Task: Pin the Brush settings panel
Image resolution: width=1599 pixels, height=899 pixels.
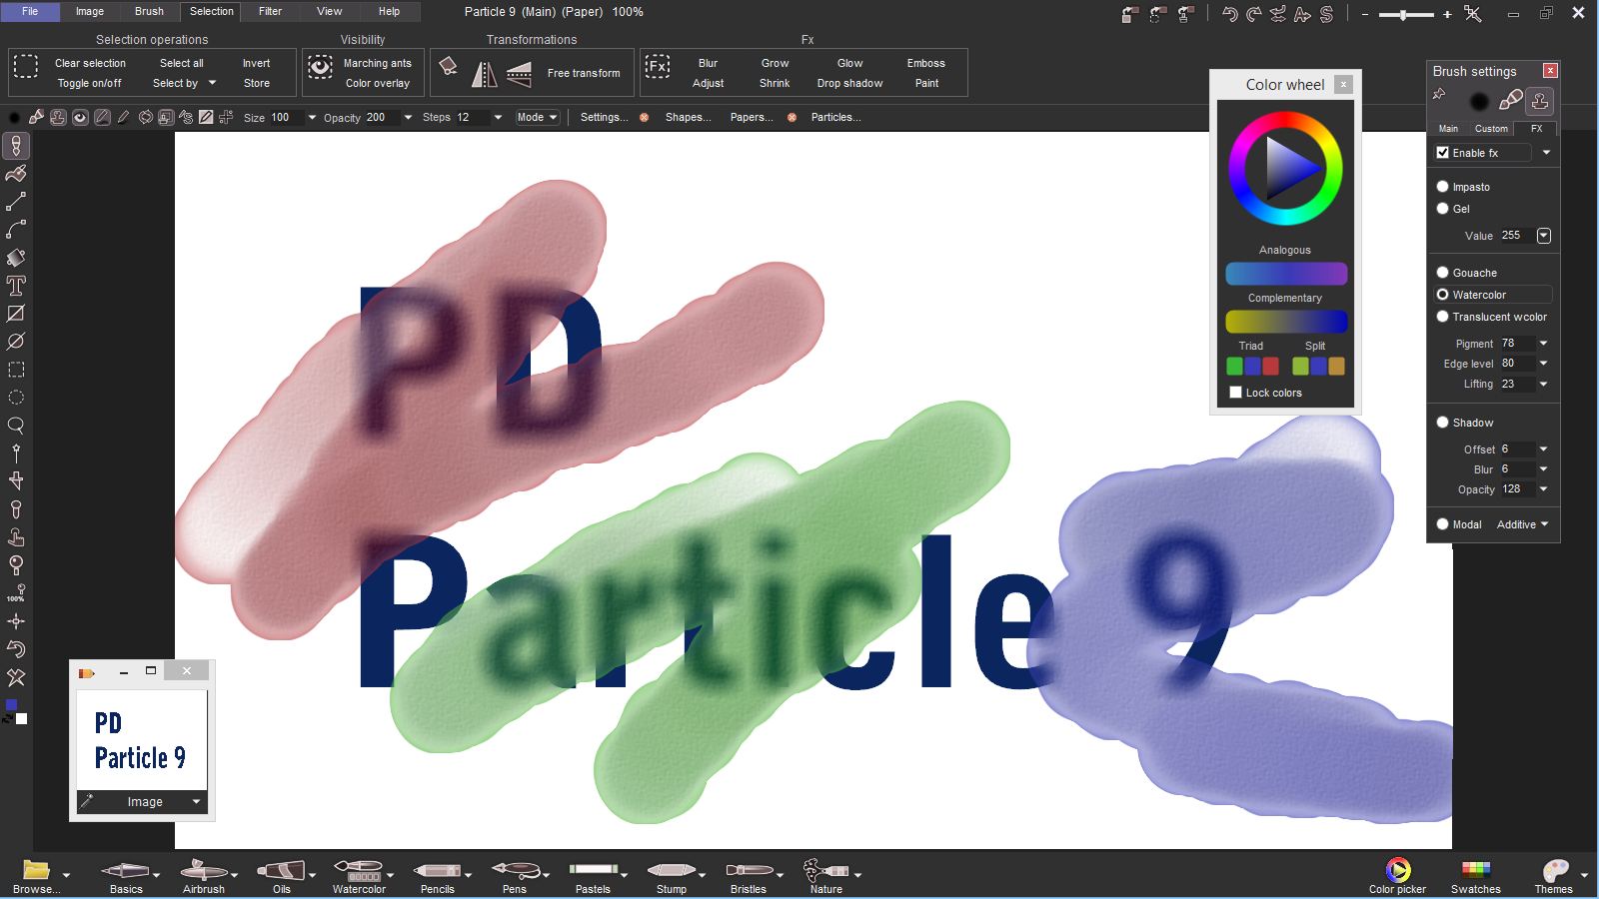Action: pos(1439,94)
